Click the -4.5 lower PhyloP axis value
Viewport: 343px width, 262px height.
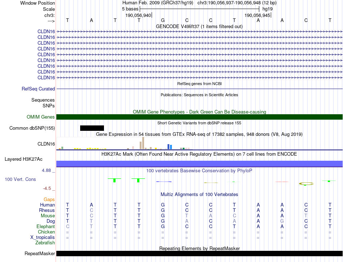[x=47, y=188]
